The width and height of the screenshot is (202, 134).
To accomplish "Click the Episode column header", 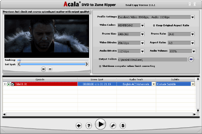I will click(40, 79).
